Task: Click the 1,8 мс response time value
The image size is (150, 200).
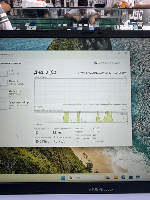Action: coord(57,132)
